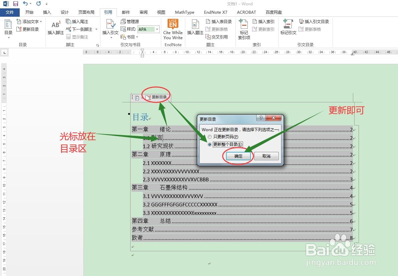The image size is (398, 276).
Task: Click 管理源 in citations group
Action: pos(130,22)
